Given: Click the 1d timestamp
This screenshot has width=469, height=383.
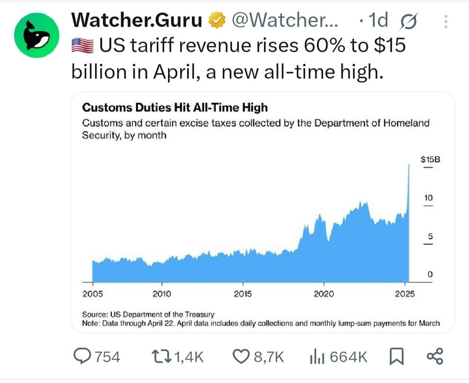Looking at the screenshot, I should (378, 20).
